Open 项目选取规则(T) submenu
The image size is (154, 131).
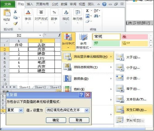[88, 67]
